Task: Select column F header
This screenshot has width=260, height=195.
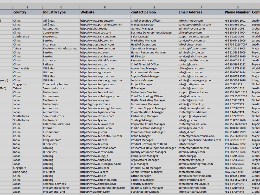Action: pyautogui.click(x=201, y=8)
